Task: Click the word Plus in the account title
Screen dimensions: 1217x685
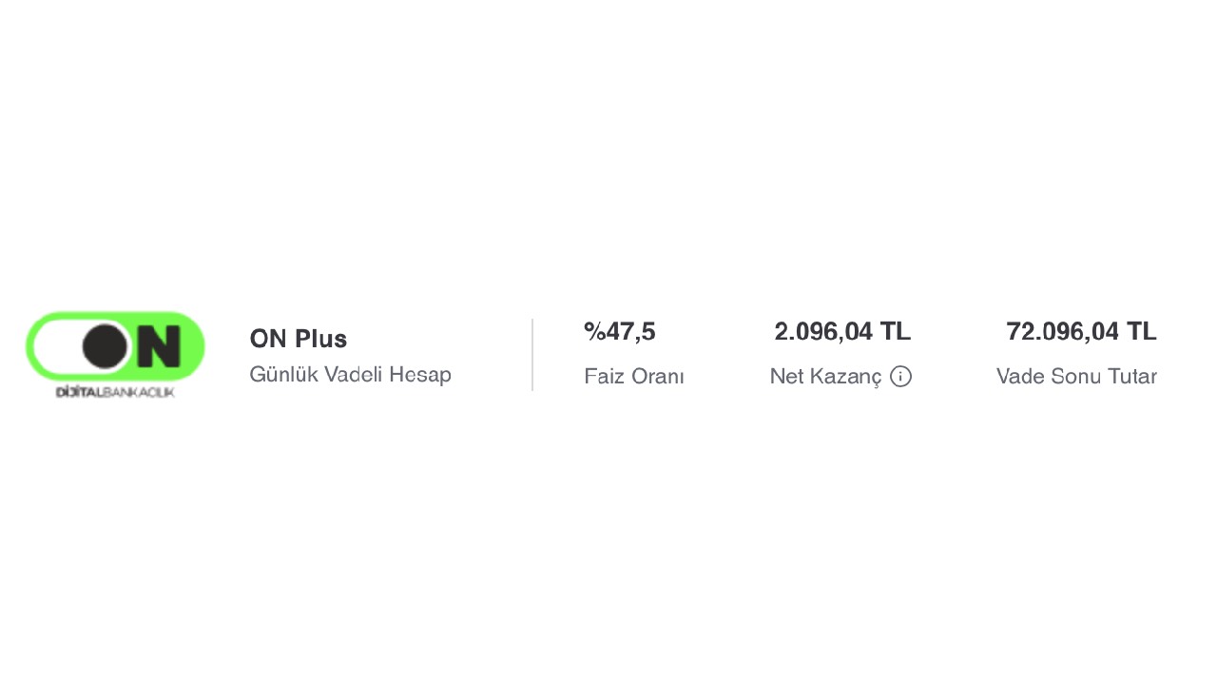Action: tap(320, 339)
